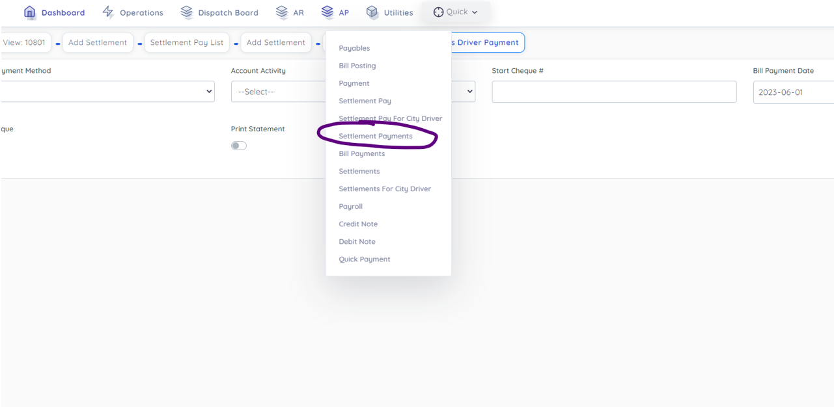The width and height of the screenshot is (834, 407).
Task: Select Credit Note menu entry
Action: click(x=358, y=224)
